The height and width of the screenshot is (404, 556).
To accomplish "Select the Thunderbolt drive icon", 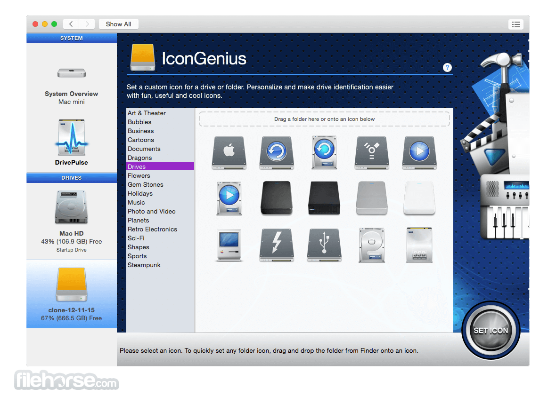I will pyautogui.click(x=277, y=245).
